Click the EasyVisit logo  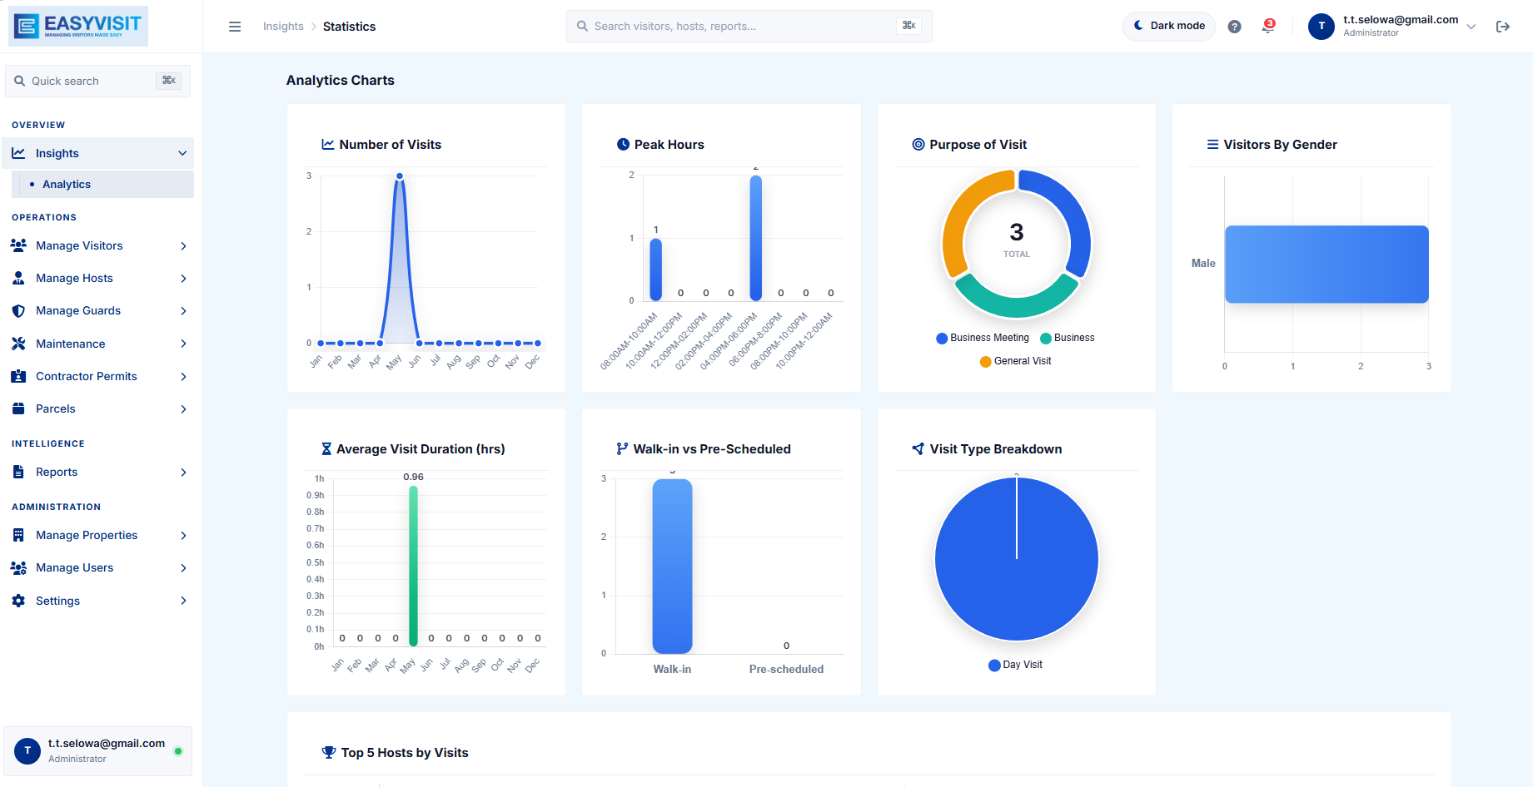coord(78,27)
